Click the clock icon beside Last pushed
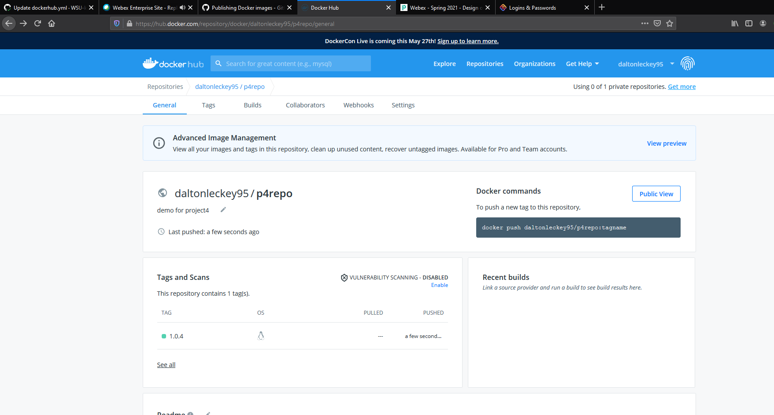This screenshot has width=774, height=415. (161, 231)
